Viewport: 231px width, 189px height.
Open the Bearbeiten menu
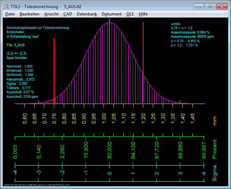click(x=29, y=14)
